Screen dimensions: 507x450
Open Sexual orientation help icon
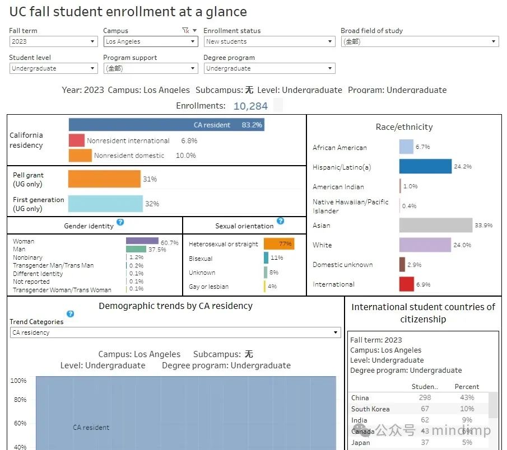coord(280,221)
